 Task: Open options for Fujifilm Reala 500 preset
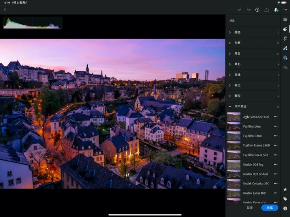tap(275, 155)
